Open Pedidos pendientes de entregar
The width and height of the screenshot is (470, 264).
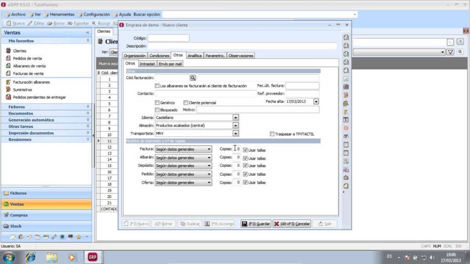point(39,97)
